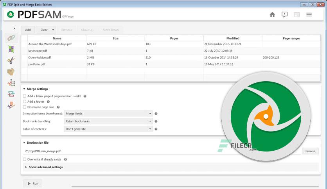Open the hamburger menu

point(309,14)
